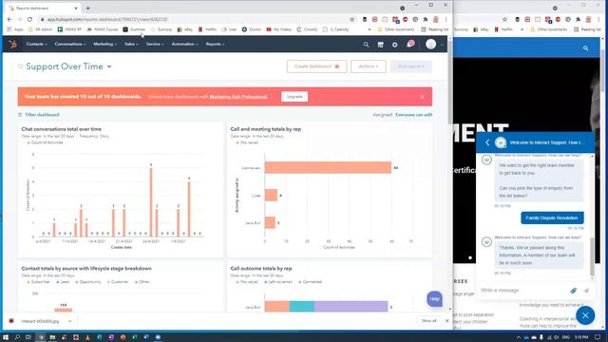The height and width of the screenshot is (342, 608).
Task: Open the Reports menu
Action: coord(215,45)
